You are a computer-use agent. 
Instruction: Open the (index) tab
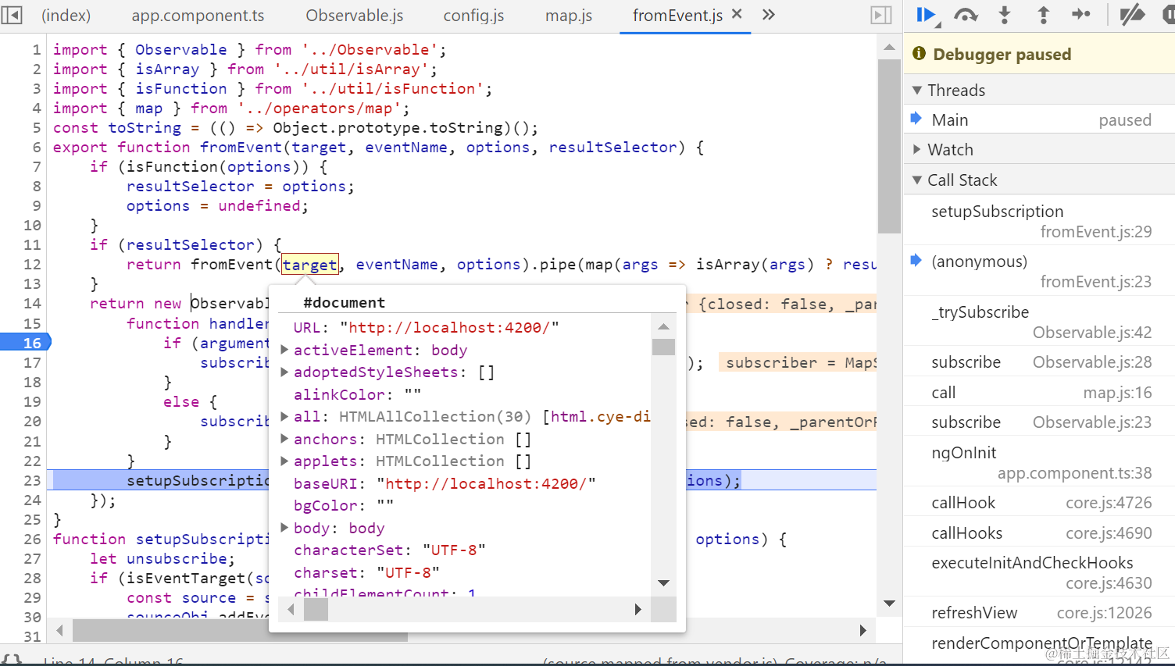click(x=66, y=16)
